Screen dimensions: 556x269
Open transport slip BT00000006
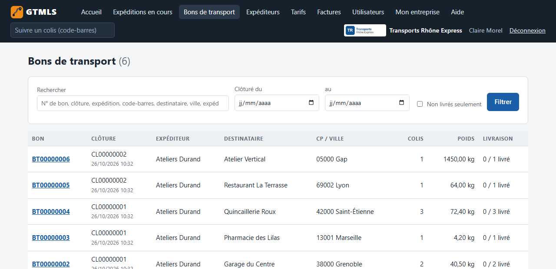pyautogui.click(x=51, y=159)
